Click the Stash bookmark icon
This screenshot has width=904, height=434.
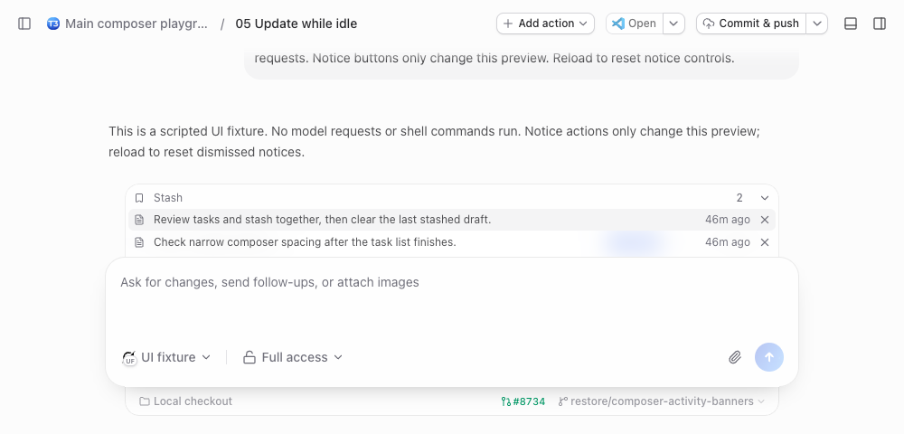139,198
